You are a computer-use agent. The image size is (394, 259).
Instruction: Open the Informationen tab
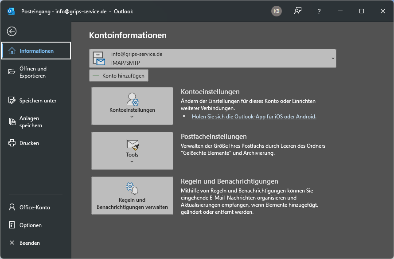click(36, 51)
